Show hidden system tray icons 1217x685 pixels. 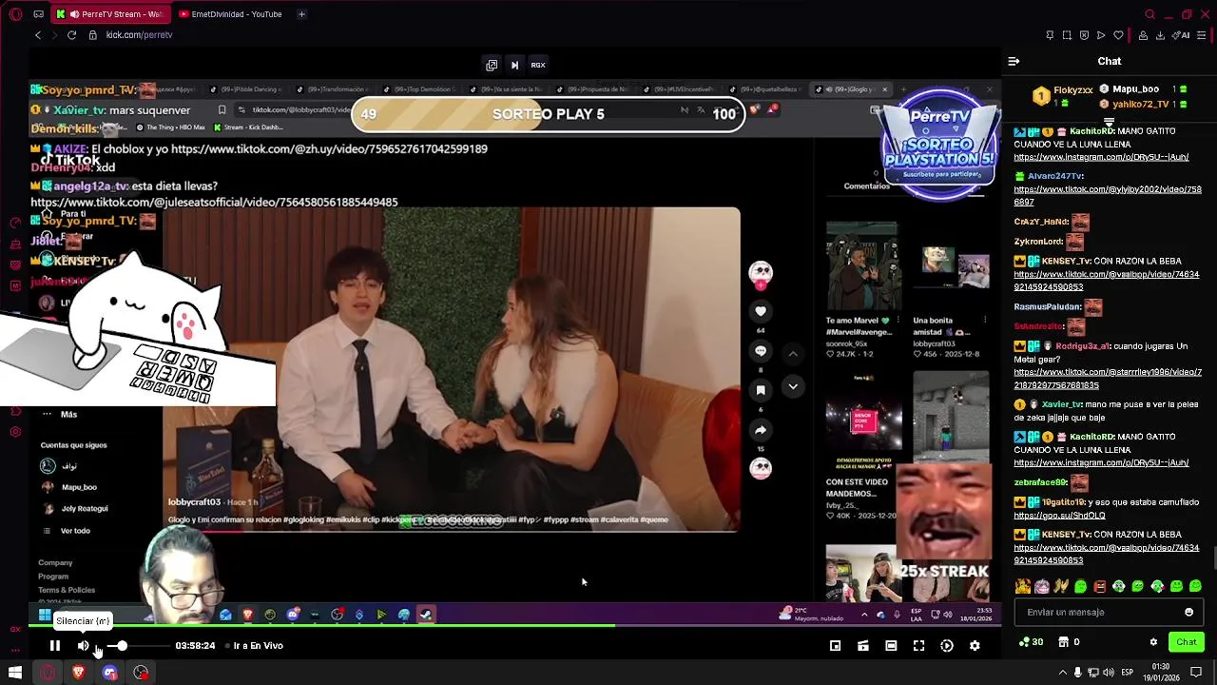coord(1062,673)
